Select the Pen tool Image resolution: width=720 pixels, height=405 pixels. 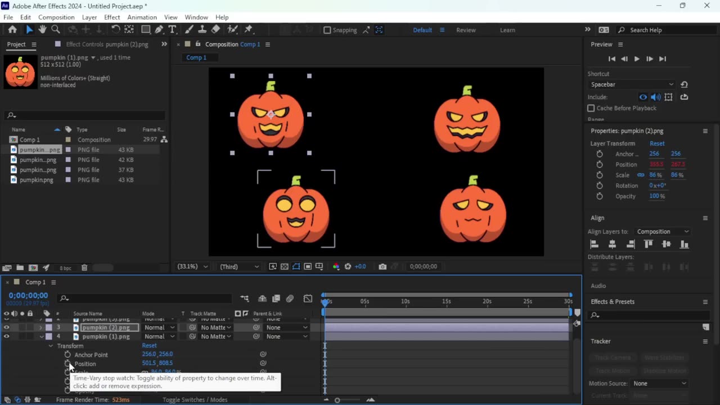pyautogui.click(x=159, y=30)
